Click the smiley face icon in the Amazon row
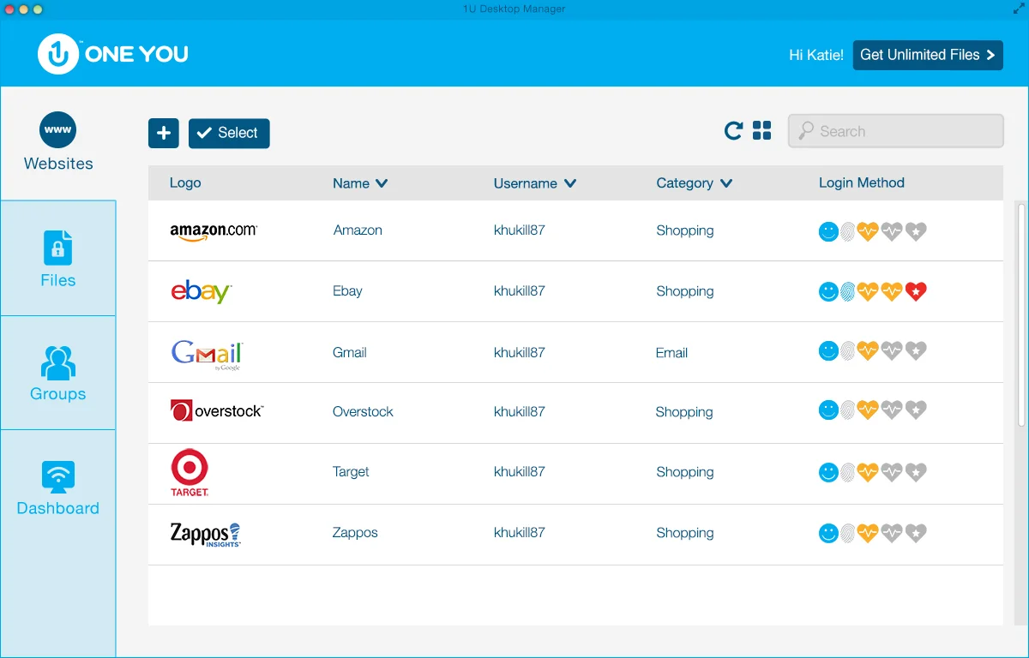The image size is (1029, 658). tap(828, 231)
